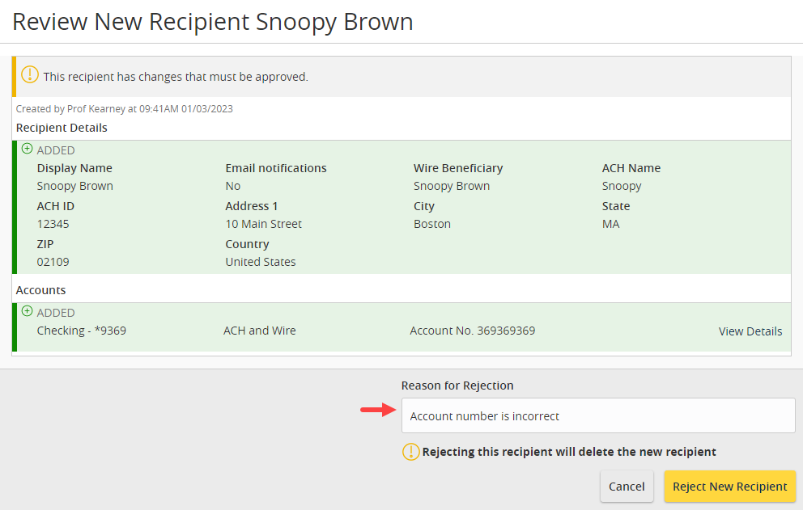Click the warning icon beside approval notice

(x=30, y=74)
